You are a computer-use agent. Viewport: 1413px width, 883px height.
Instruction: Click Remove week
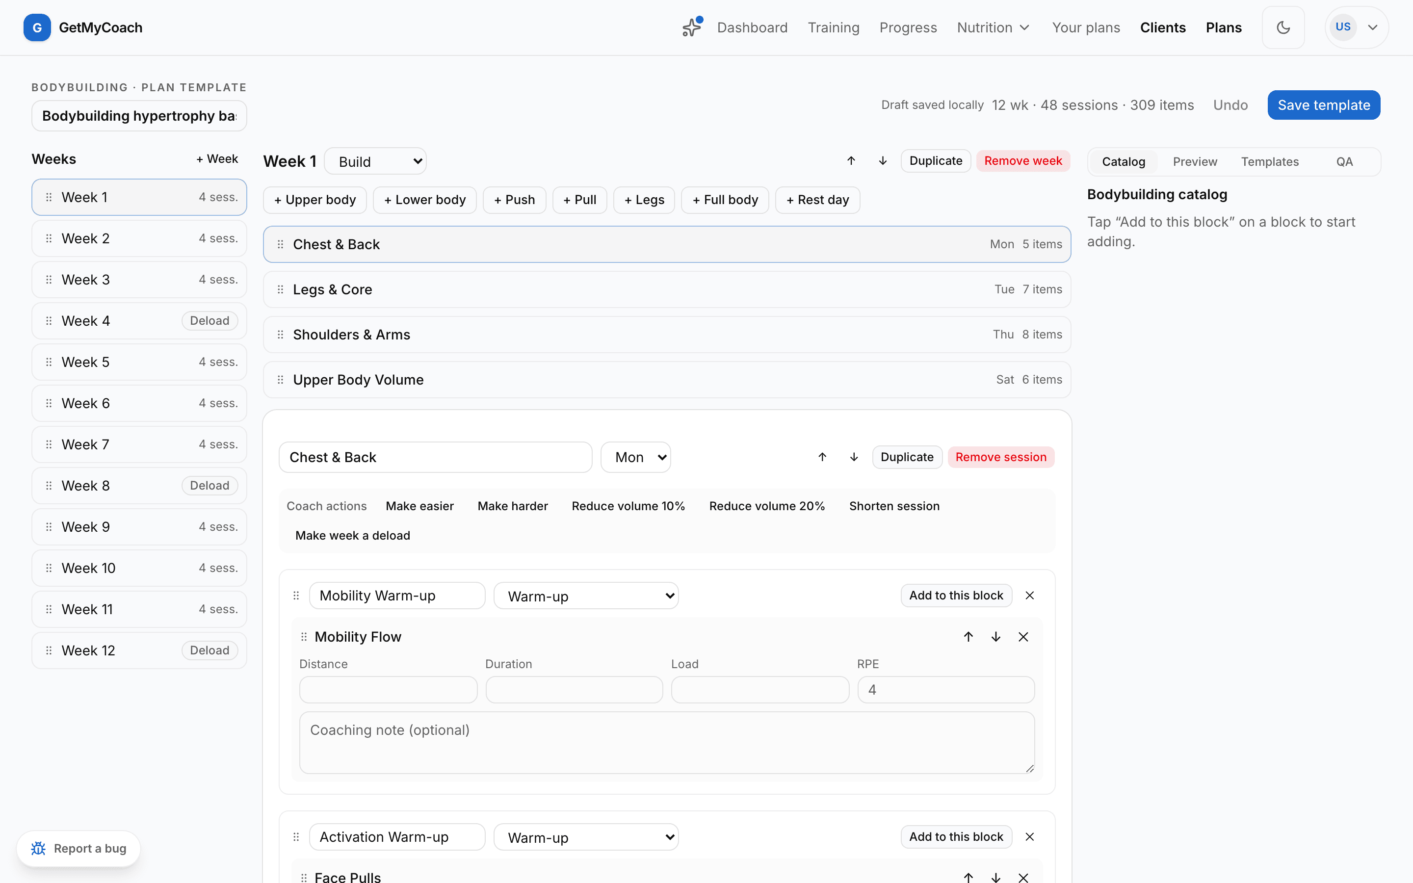1022,160
